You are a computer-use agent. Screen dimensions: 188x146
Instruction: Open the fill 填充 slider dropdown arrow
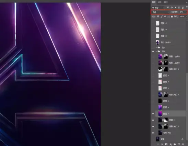pyautogui.click(x=186, y=17)
